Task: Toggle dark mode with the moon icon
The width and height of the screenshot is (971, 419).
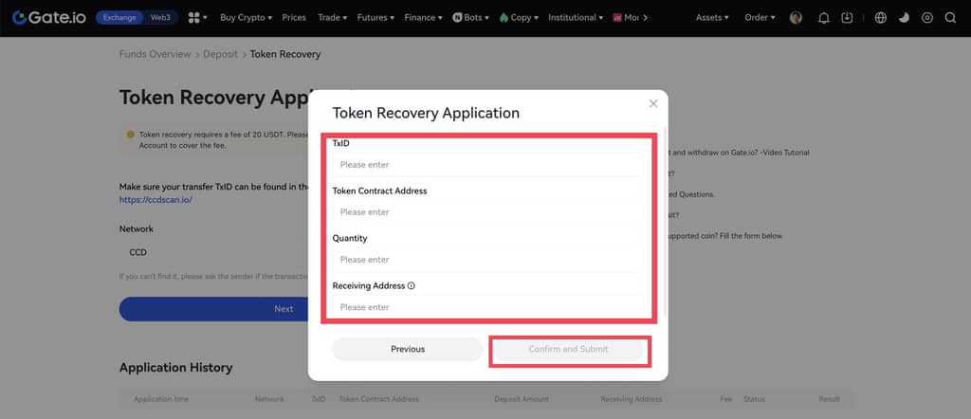Action: [904, 18]
